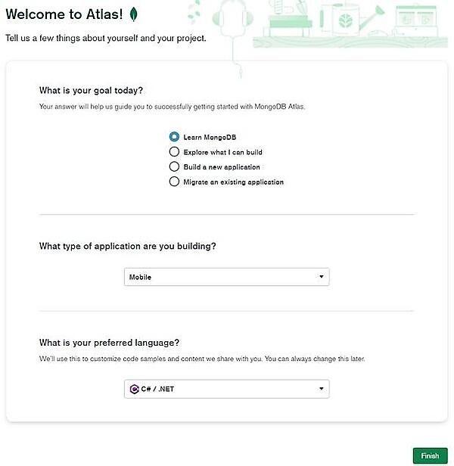This screenshot has width=454, height=466.
Task: Click the MongoDB leaf logo icon
Action: pyautogui.click(x=134, y=14)
